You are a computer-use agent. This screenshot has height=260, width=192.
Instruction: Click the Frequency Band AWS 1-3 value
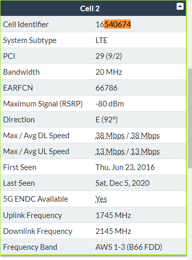[x=129, y=247]
